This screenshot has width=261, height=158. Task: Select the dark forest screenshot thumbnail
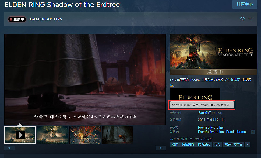tap(117, 135)
